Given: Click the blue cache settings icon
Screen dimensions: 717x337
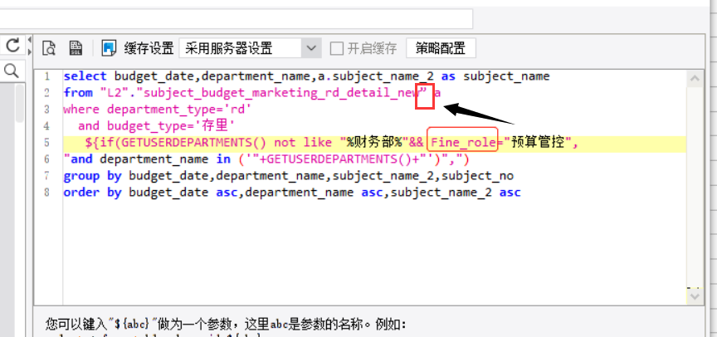Looking at the screenshot, I should [109, 47].
